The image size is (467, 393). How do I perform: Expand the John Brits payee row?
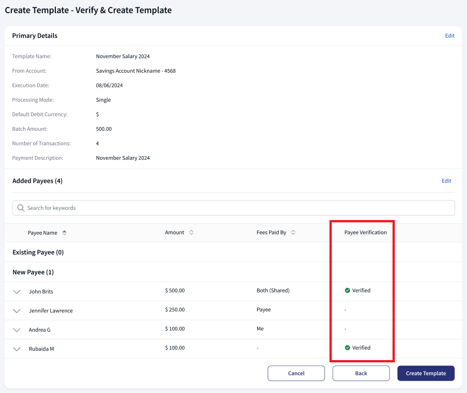click(x=16, y=291)
